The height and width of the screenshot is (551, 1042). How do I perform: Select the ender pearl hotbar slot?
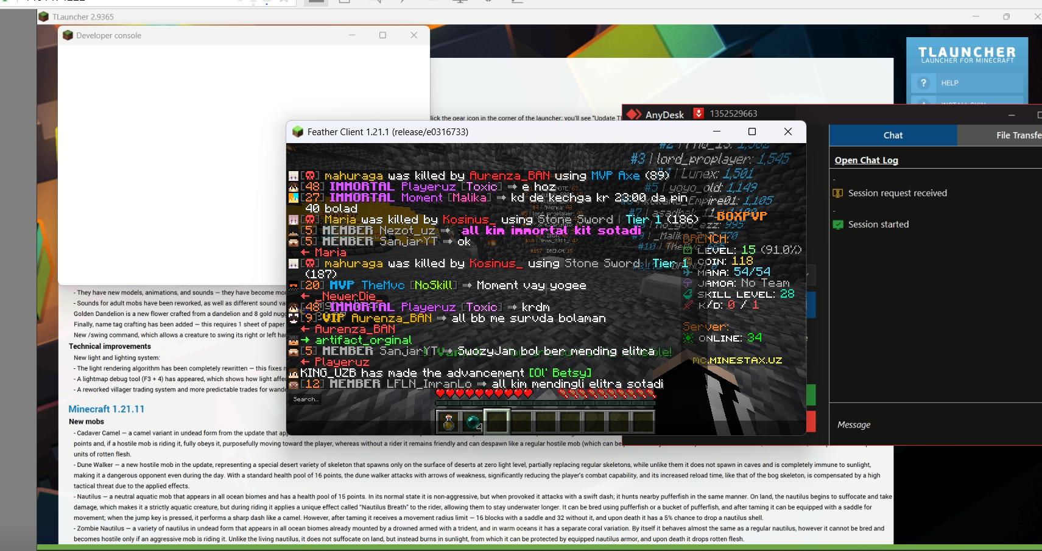tap(473, 421)
